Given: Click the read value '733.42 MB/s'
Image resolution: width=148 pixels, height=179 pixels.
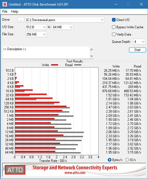Looking at the screenshot, I should (x=132, y=95).
